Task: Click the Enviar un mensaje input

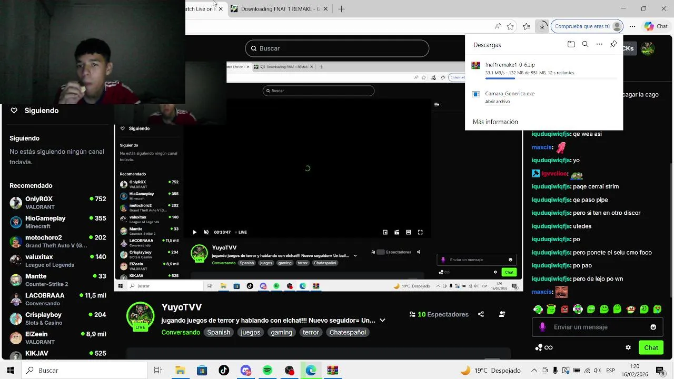Action: 598,327
